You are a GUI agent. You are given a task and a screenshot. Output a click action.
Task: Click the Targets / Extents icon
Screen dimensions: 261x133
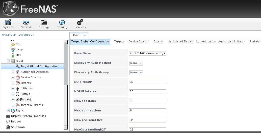click(18, 105)
